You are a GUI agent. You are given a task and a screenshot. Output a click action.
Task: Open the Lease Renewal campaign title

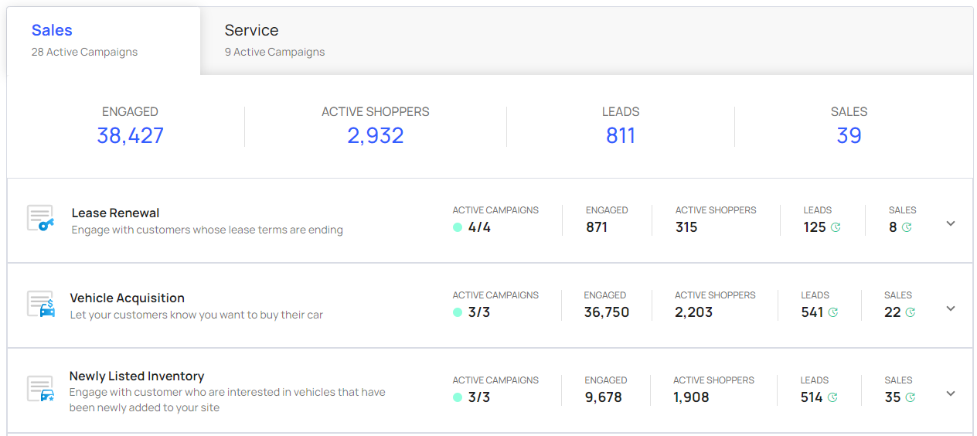click(x=115, y=213)
